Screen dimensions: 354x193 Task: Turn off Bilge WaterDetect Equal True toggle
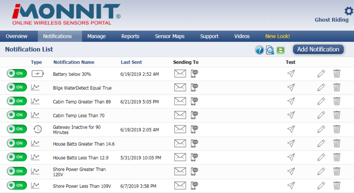pyautogui.click(x=17, y=87)
